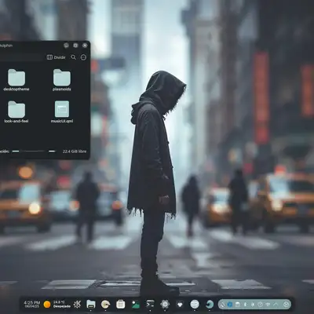Viewport: 314px width, 314px height.
Task: Click the rightmost round tray button
Action: (x=286, y=305)
